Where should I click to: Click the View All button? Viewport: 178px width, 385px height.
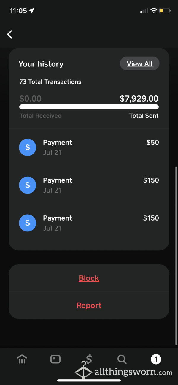pyautogui.click(x=140, y=64)
